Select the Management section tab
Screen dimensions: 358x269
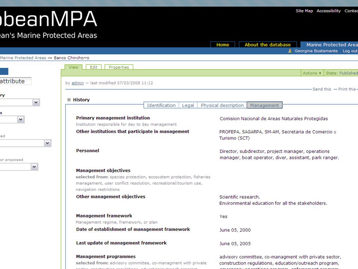[265, 105]
